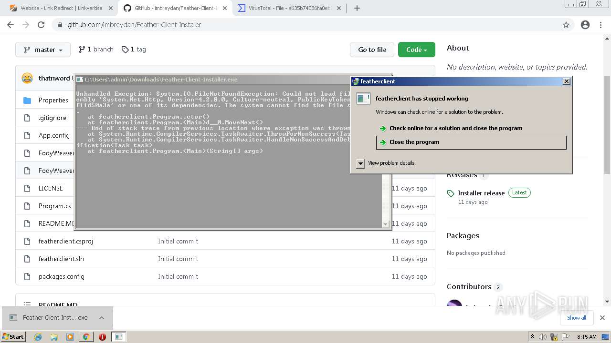Click the red Opera-style taskbar icon
Image resolution: width=611 pixels, height=343 pixels.
click(102, 337)
